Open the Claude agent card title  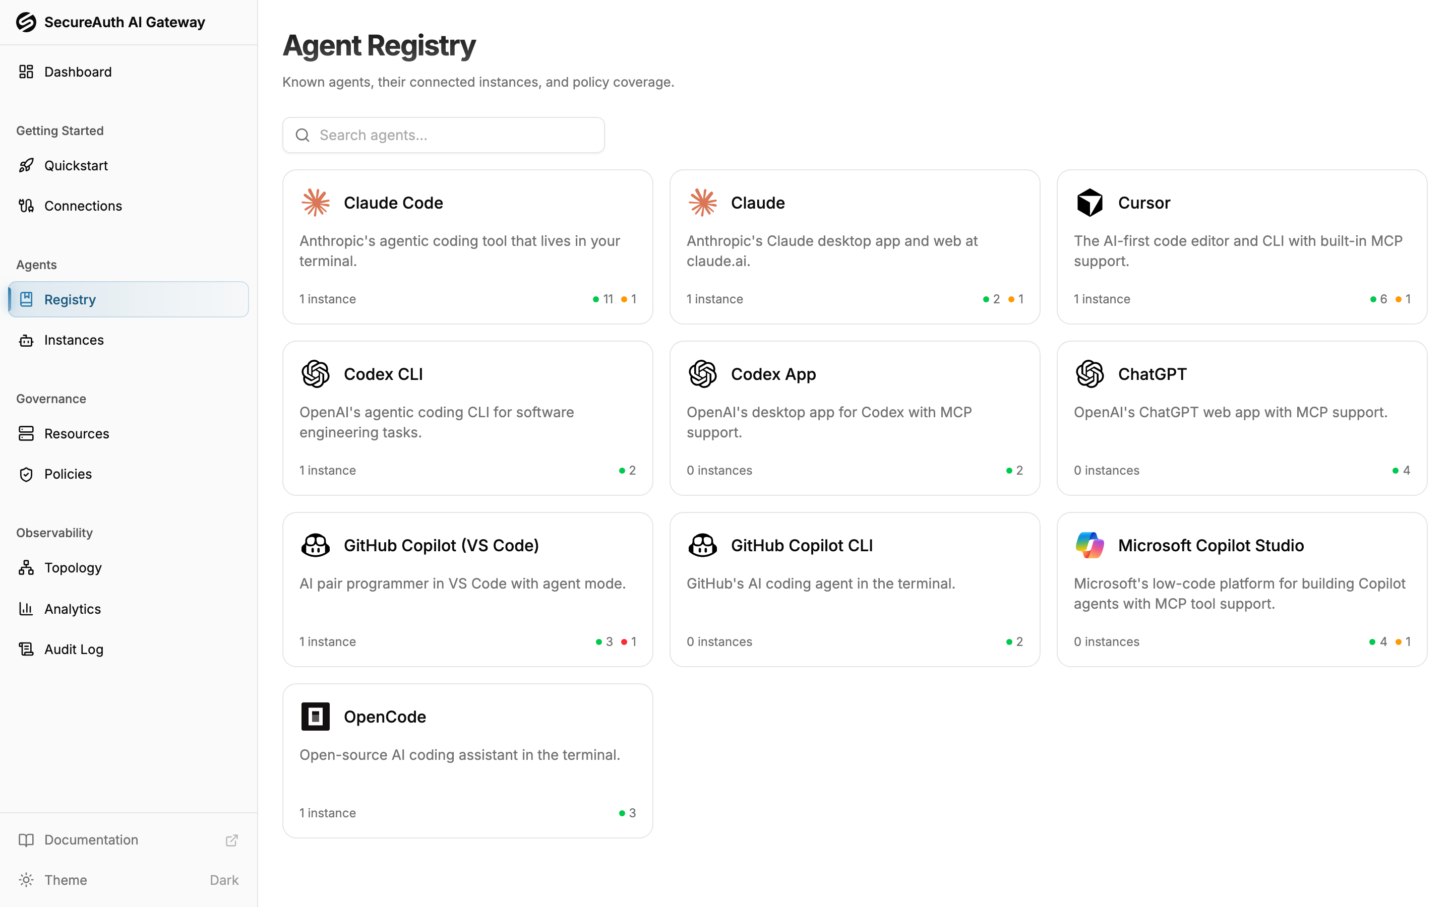point(758,203)
